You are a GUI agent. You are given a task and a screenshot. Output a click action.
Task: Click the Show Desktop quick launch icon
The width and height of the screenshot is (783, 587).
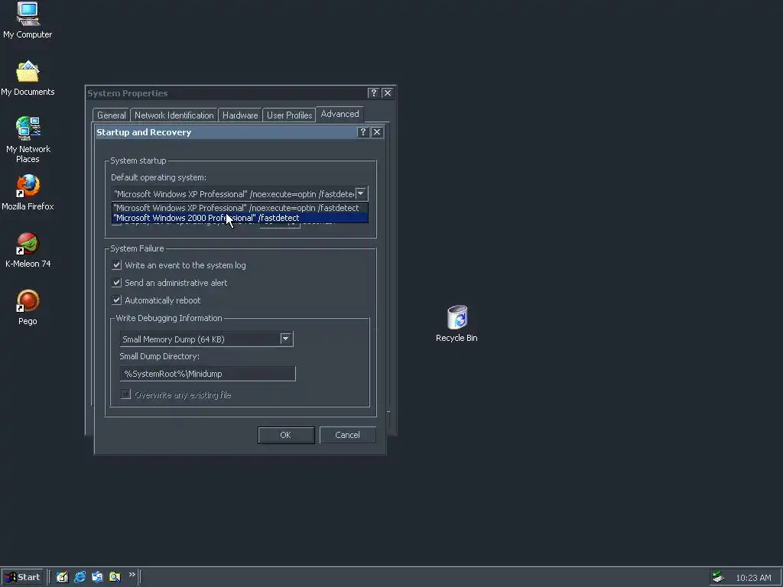(x=62, y=577)
